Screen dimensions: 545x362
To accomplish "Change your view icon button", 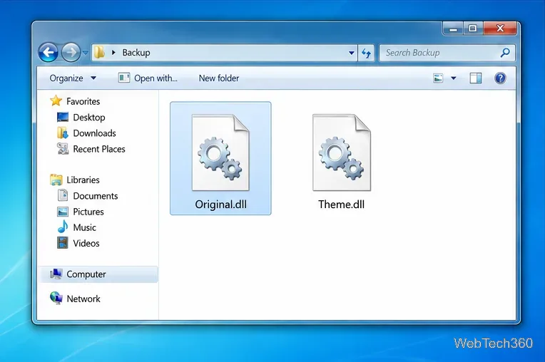I will coord(438,78).
